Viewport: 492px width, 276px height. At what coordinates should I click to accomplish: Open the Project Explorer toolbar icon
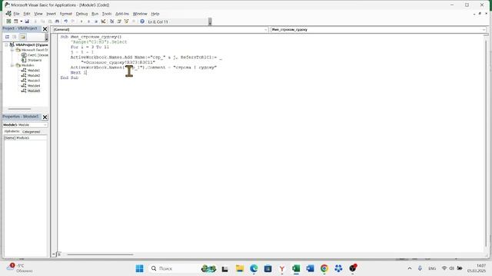112,21
